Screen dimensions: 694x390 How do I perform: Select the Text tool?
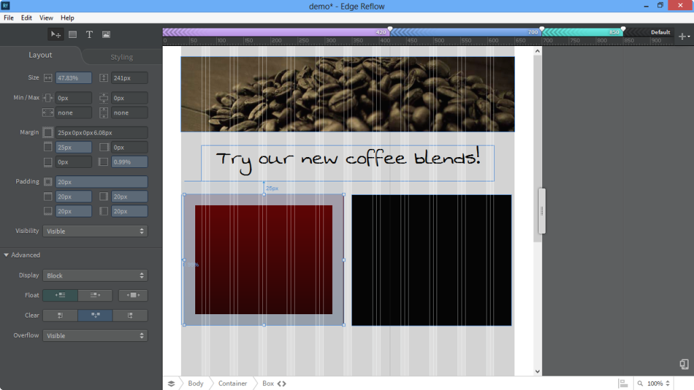tap(89, 35)
